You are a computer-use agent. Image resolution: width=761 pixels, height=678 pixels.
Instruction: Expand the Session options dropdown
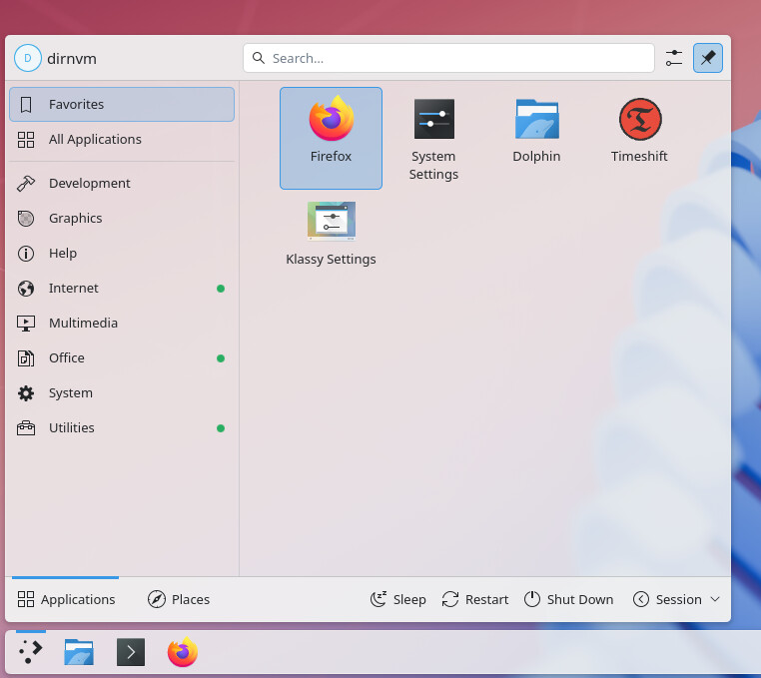(x=676, y=599)
